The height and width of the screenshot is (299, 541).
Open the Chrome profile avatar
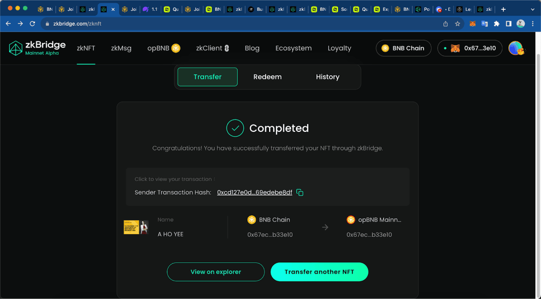click(521, 24)
